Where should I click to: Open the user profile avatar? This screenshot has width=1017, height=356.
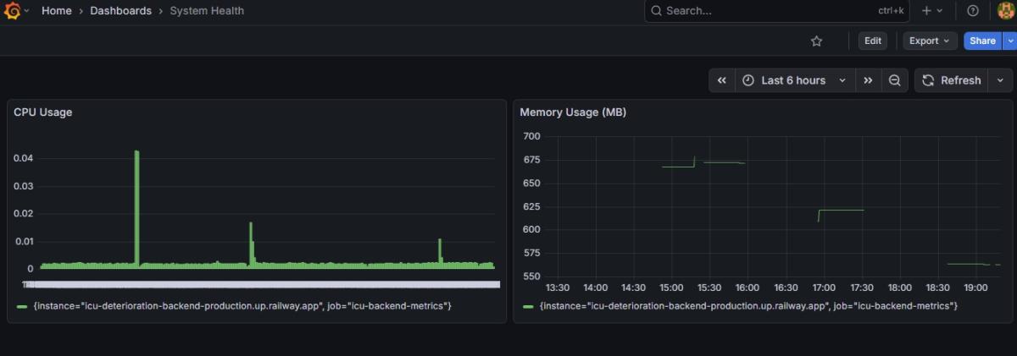point(1005,11)
